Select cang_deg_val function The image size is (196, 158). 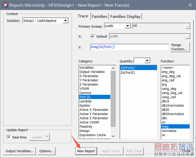[x=175, y=93]
